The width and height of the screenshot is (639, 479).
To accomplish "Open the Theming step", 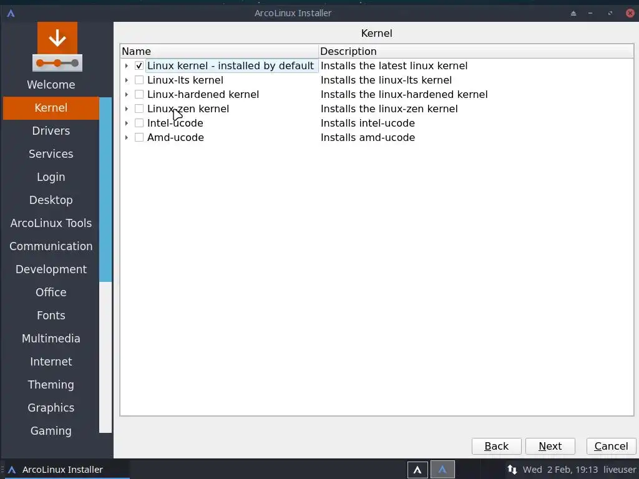I will point(51,385).
